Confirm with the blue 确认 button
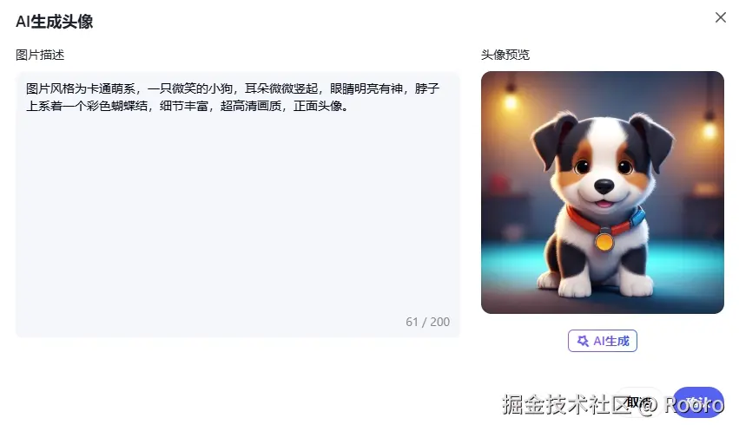Screen dimensions: 739x431 [698, 402]
